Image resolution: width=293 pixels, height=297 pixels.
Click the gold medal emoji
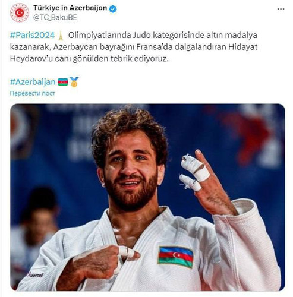point(74,82)
